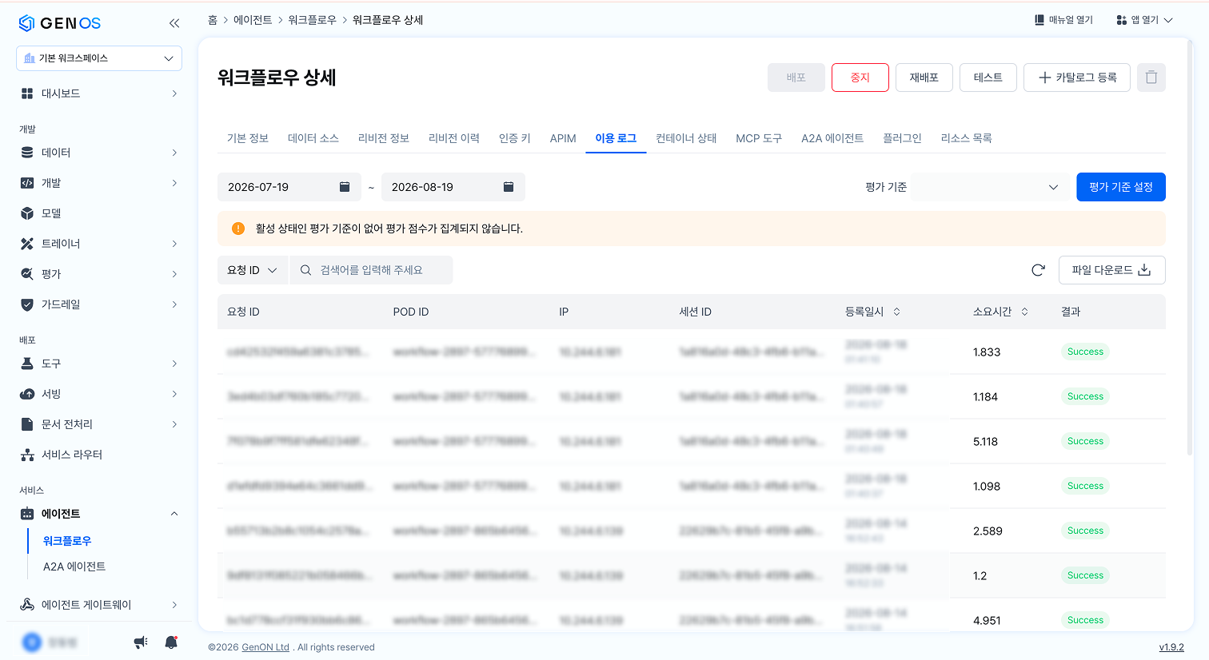The height and width of the screenshot is (660, 1209).
Task: Open end date calendar picker icon
Action: 509,187
